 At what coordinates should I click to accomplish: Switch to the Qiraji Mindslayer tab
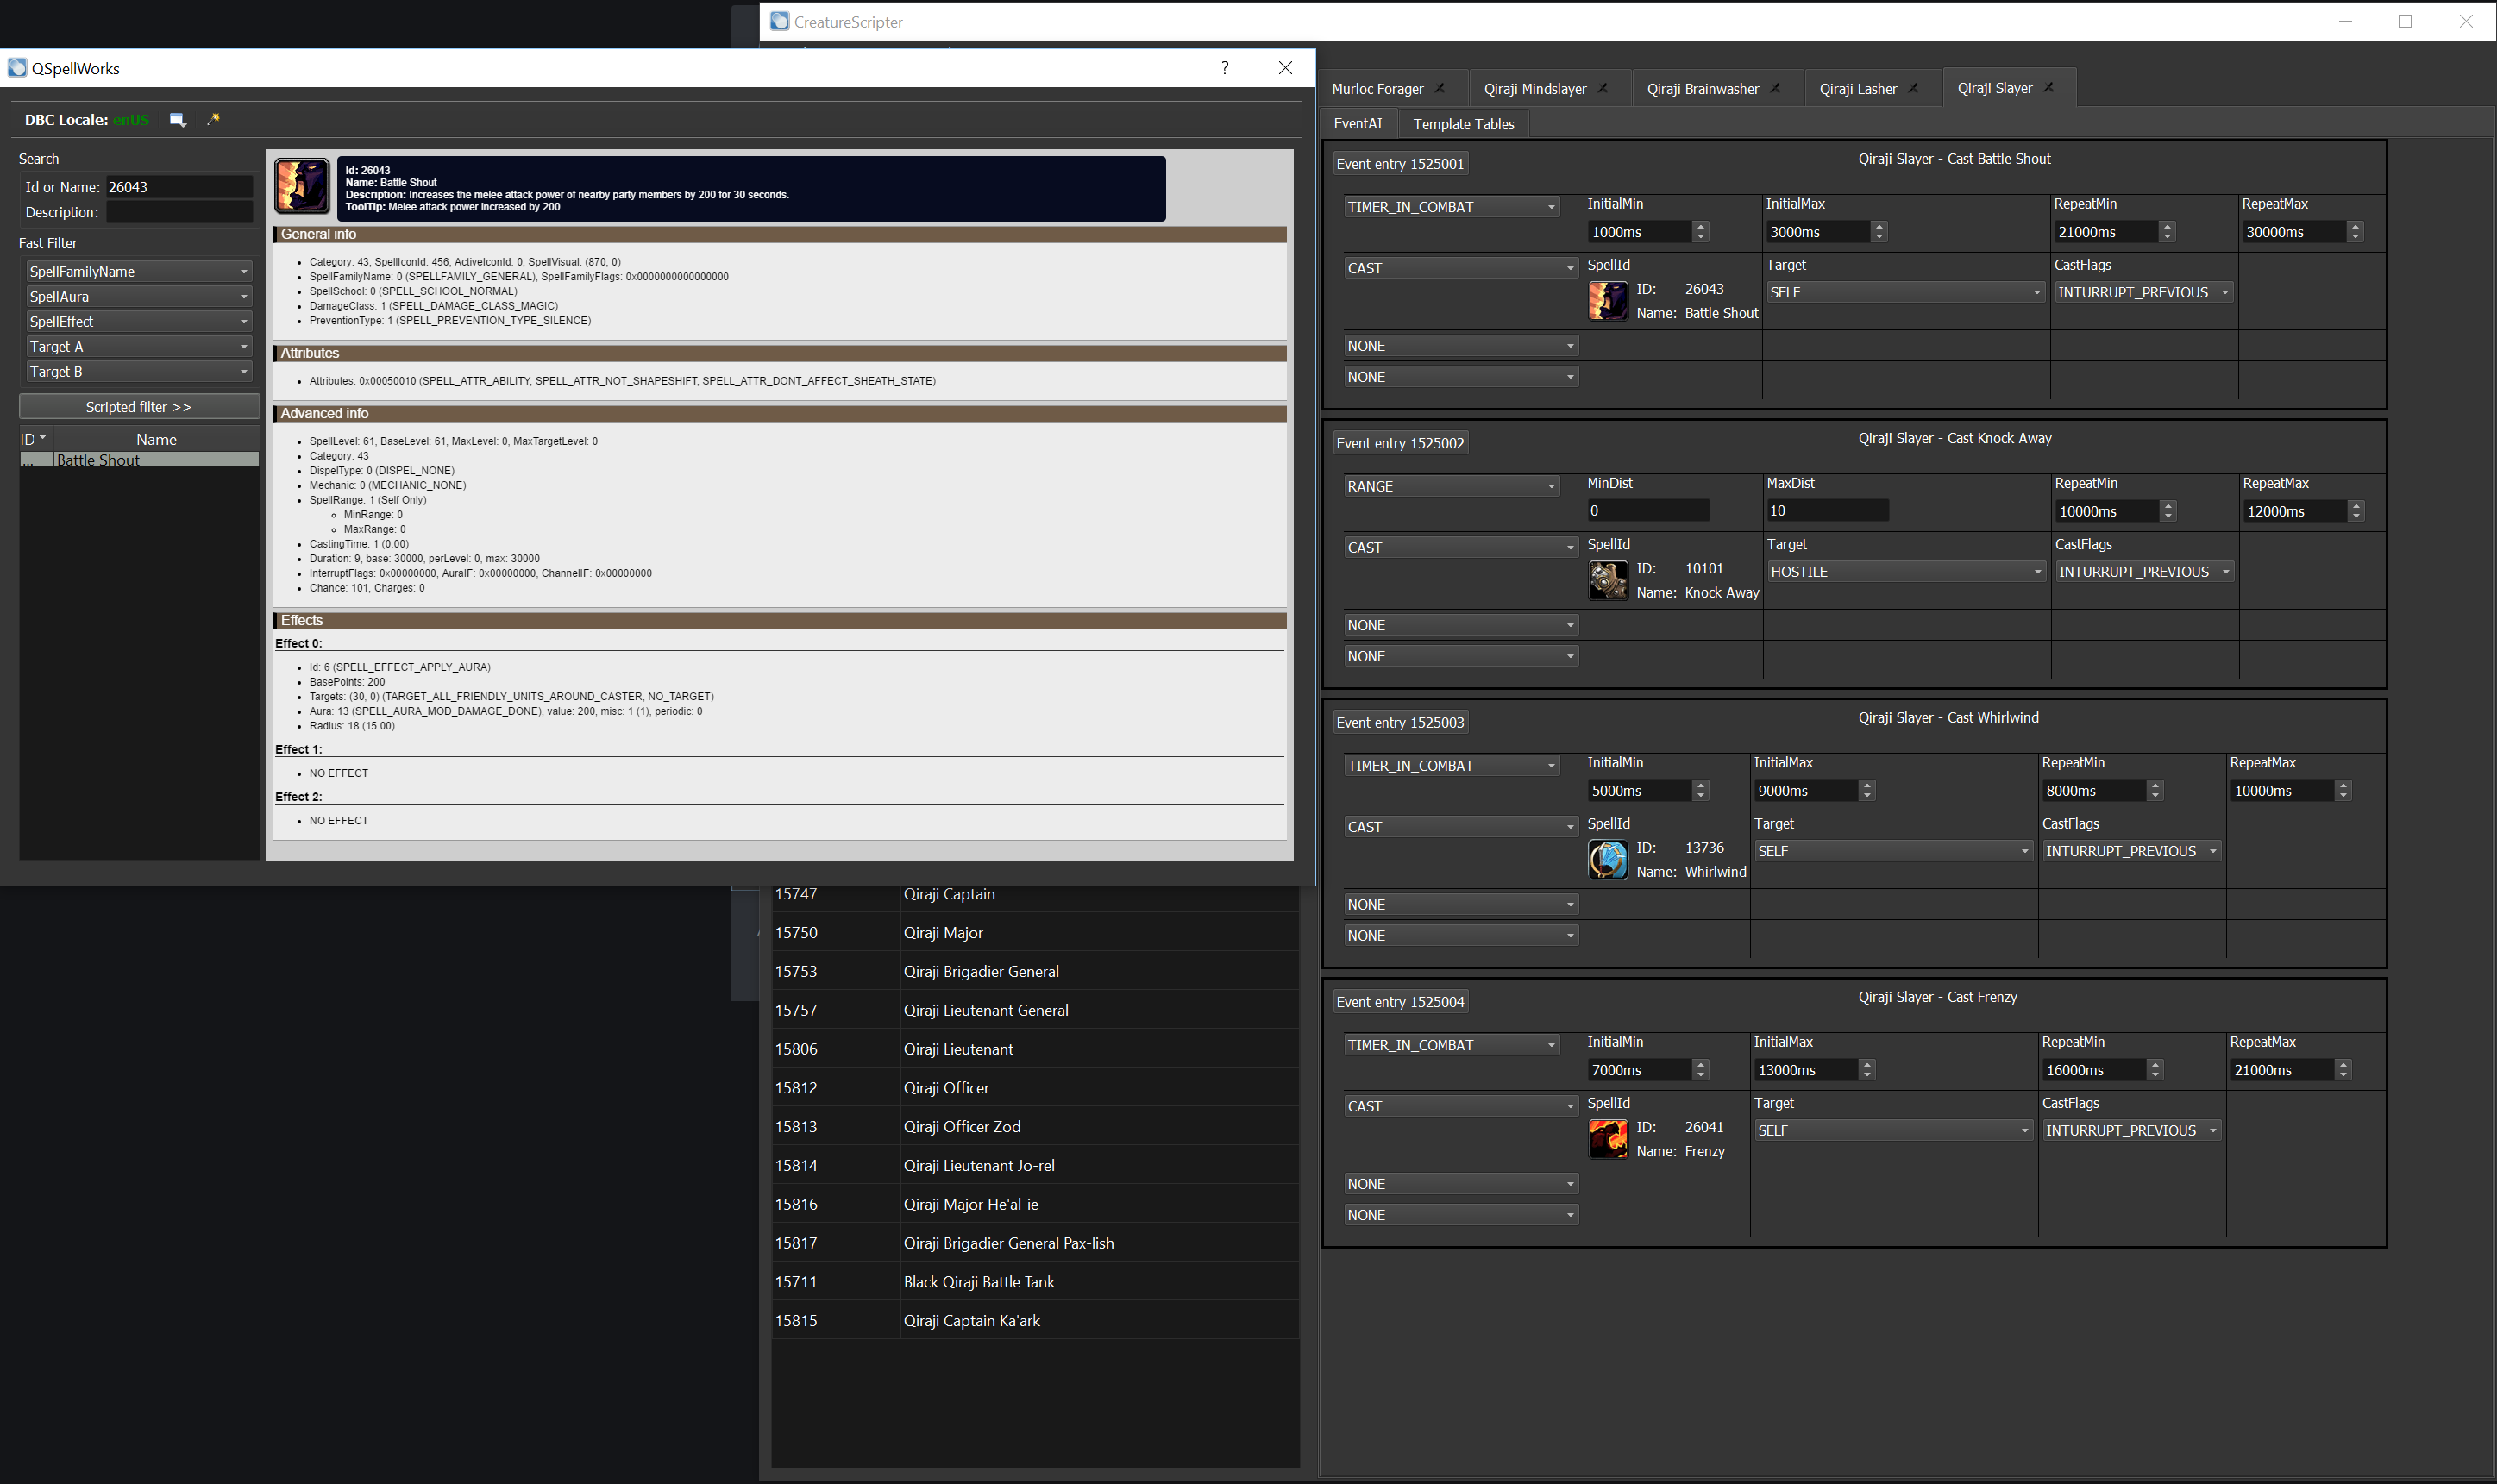(x=1534, y=89)
